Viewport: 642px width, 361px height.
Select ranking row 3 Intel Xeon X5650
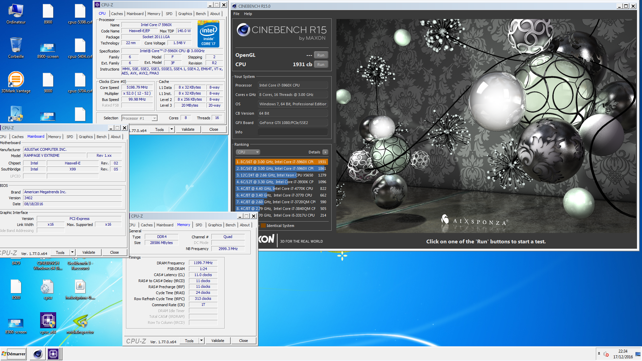click(x=282, y=175)
